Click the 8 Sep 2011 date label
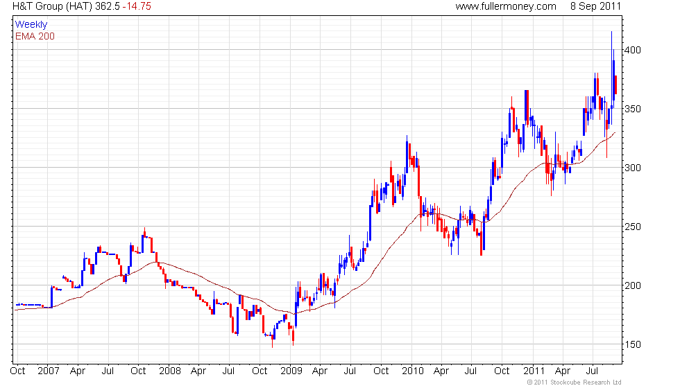Image resolution: width=680 pixels, height=388 pixels. pyautogui.click(x=595, y=6)
